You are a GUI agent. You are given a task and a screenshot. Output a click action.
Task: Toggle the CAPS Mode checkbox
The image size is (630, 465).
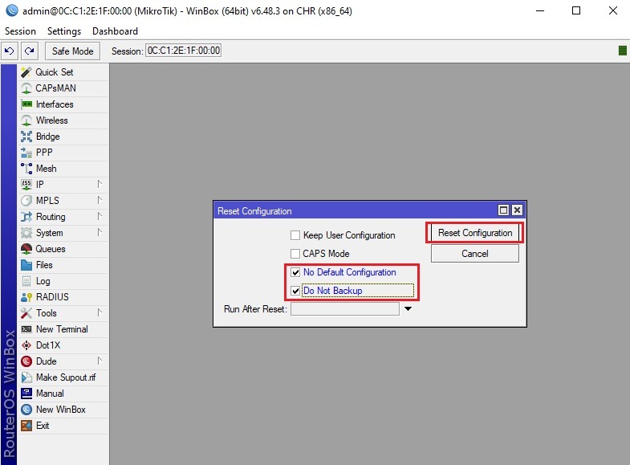click(295, 254)
